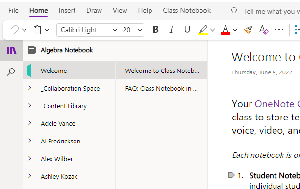Image resolution: width=300 pixels, height=189 pixels.
Task: Click the Search magnifier icon in sidebar
Action: [x=11, y=72]
